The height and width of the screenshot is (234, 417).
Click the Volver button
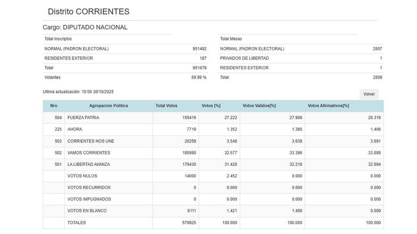coord(369,94)
